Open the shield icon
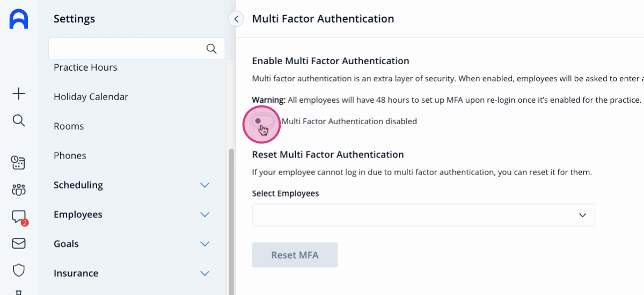644x295 pixels. (19, 270)
